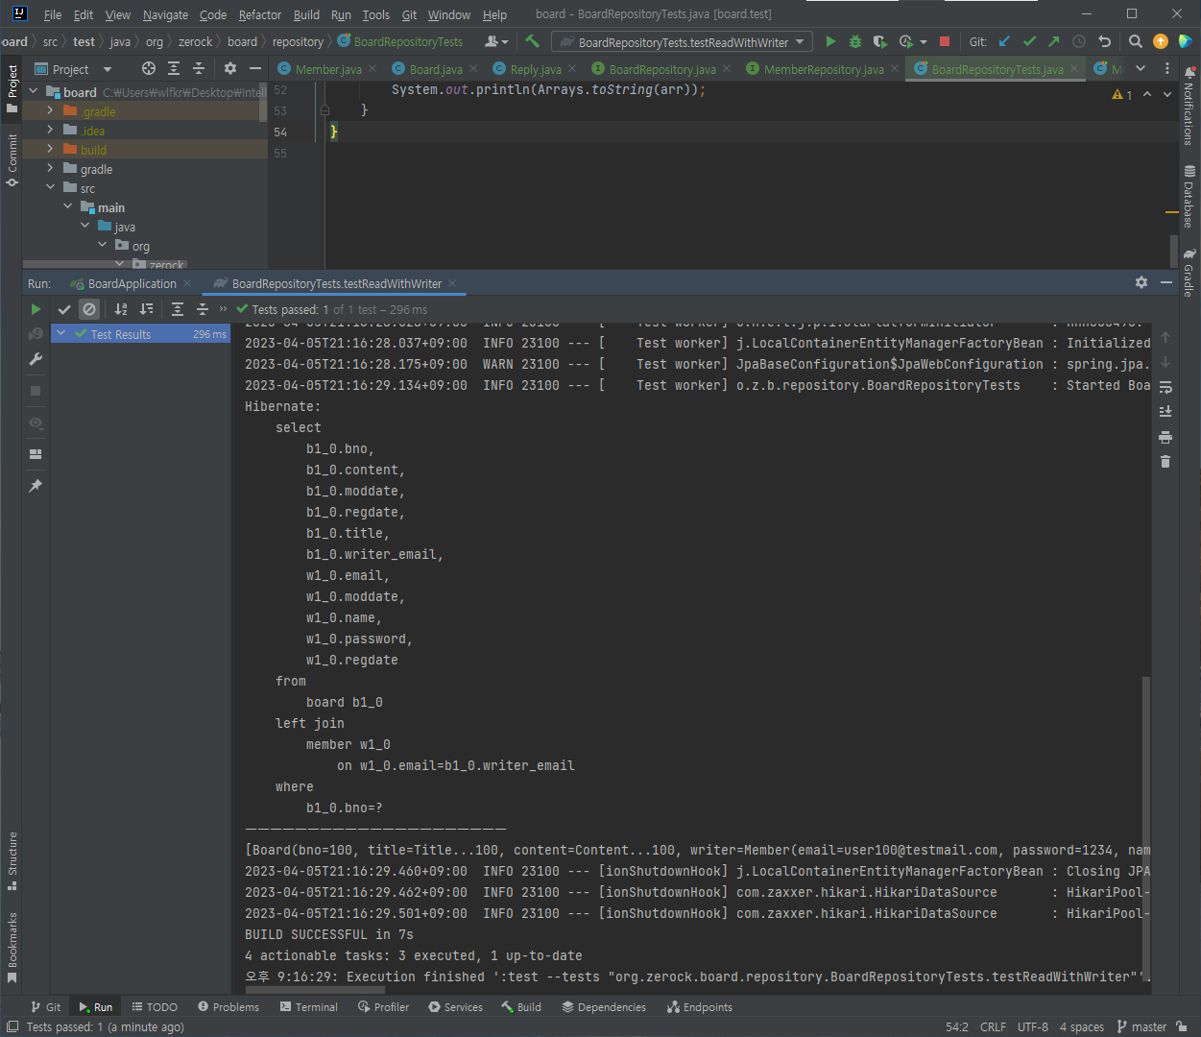The image size is (1201, 1037).
Task: Open the user account dropdown in toolbar
Action: point(496,41)
